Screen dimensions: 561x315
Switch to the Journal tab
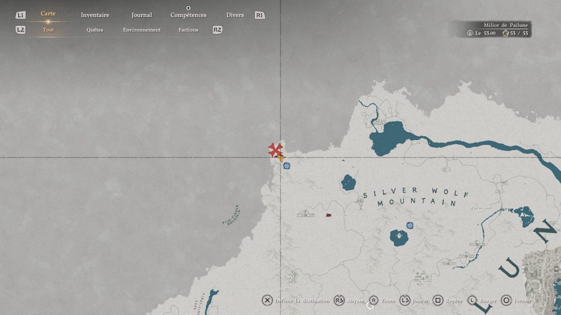[x=142, y=15]
